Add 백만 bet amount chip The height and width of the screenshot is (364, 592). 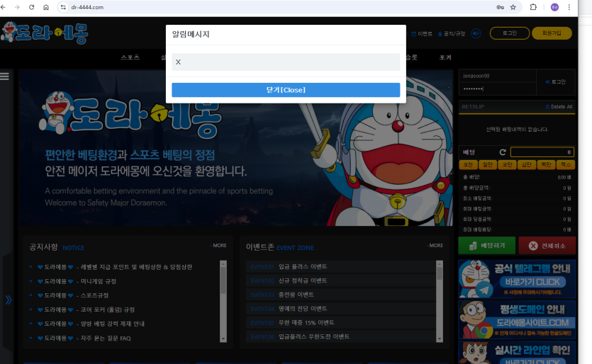coord(547,164)
